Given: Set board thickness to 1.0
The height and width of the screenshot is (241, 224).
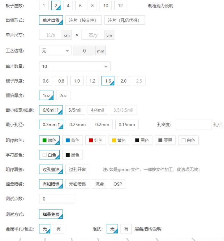Looking at the screenshot, I should 77,81.
